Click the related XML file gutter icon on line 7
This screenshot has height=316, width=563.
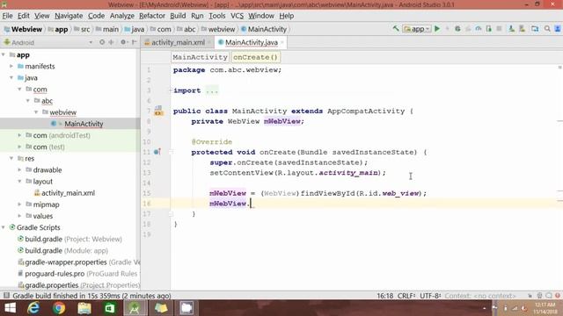pos(158,111)
